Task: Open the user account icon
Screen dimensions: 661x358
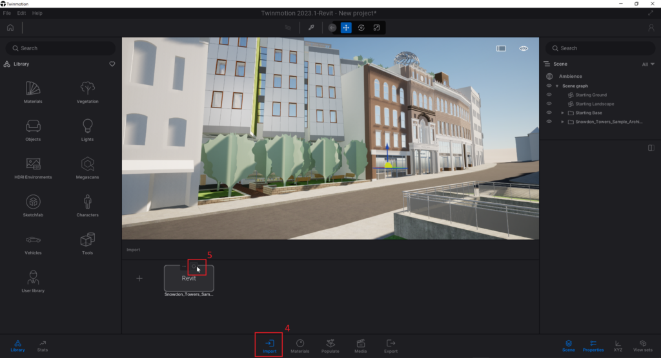Action: click(651, 28)
